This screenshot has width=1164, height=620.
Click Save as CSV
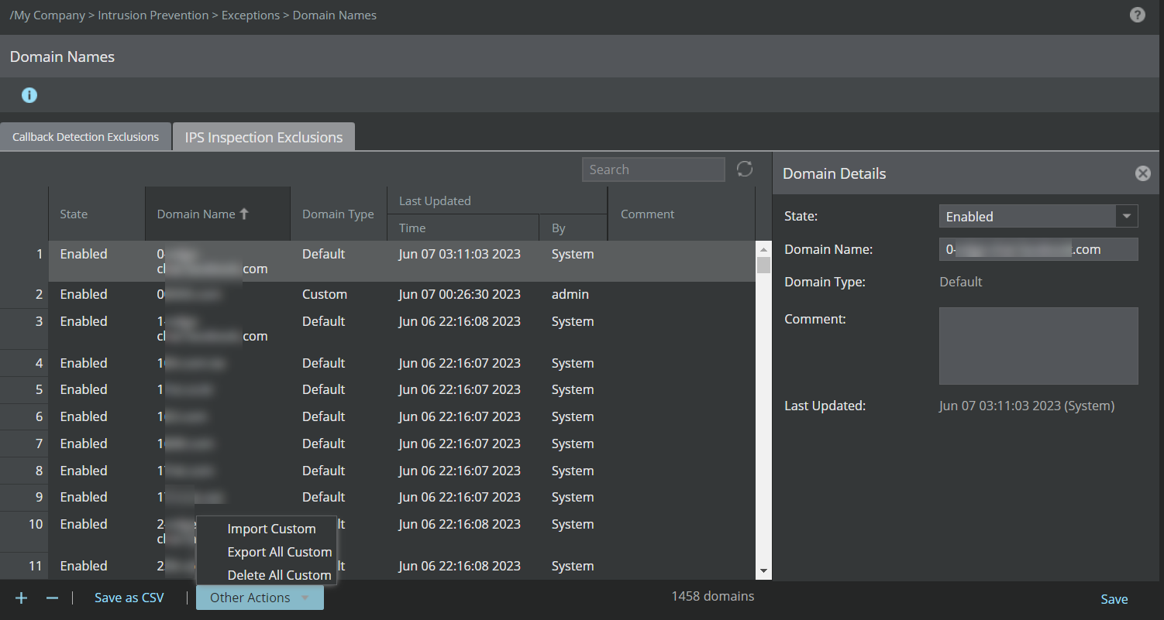[129, 598]
